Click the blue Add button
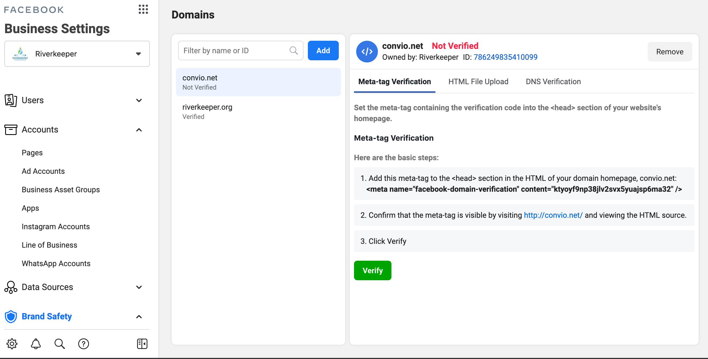708x359 pixels. click(323, 51)
